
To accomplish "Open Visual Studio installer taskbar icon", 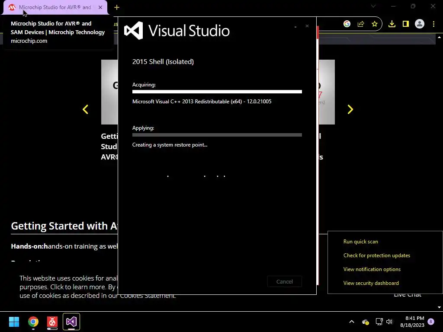I will [71, 322].
